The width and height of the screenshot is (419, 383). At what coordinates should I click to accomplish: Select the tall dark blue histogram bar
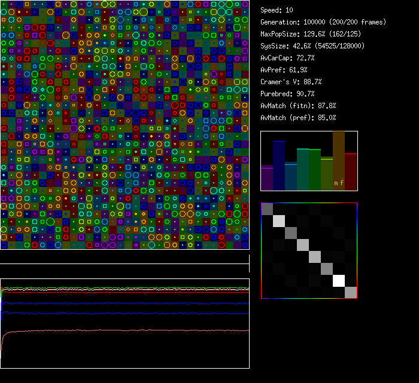point(279,166)
